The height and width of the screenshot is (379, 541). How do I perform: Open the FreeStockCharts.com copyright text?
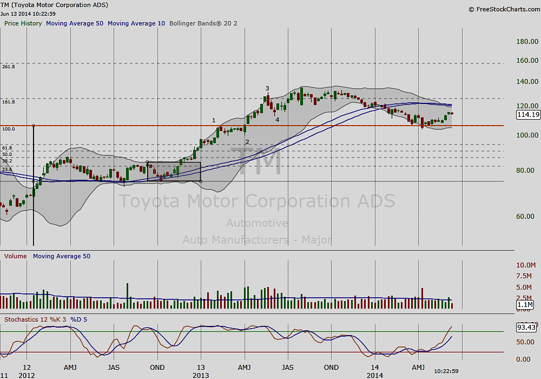click(504, 9)
